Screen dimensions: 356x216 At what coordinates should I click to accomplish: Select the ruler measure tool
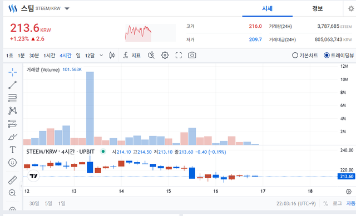pyautogui.click(x=12, y=180)
